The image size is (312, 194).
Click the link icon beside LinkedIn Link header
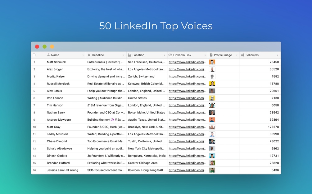click(170, 55)
